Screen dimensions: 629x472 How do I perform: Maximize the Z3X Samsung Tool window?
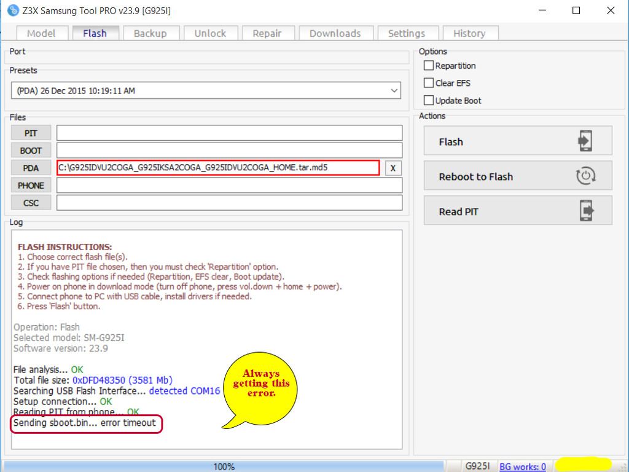coord(576,10)
